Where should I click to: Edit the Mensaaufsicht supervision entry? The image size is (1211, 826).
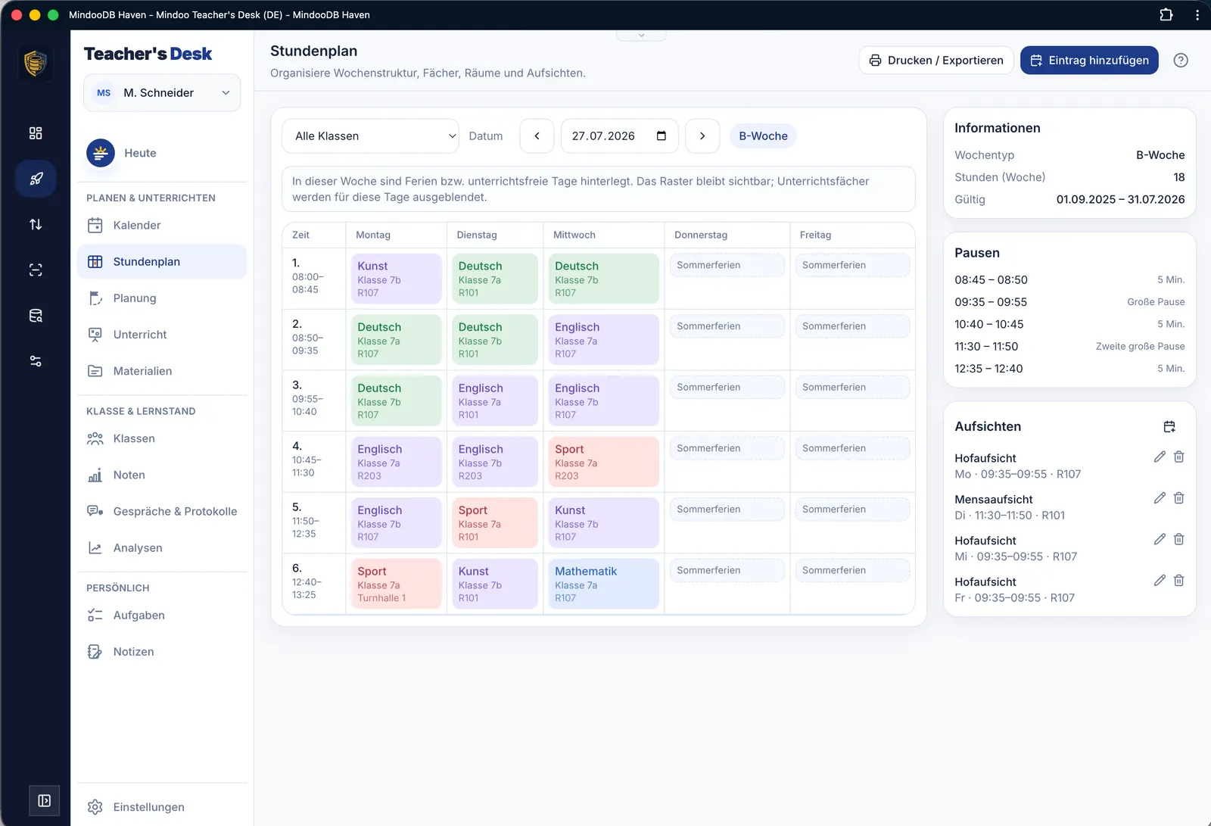[x=1159, y=498]
